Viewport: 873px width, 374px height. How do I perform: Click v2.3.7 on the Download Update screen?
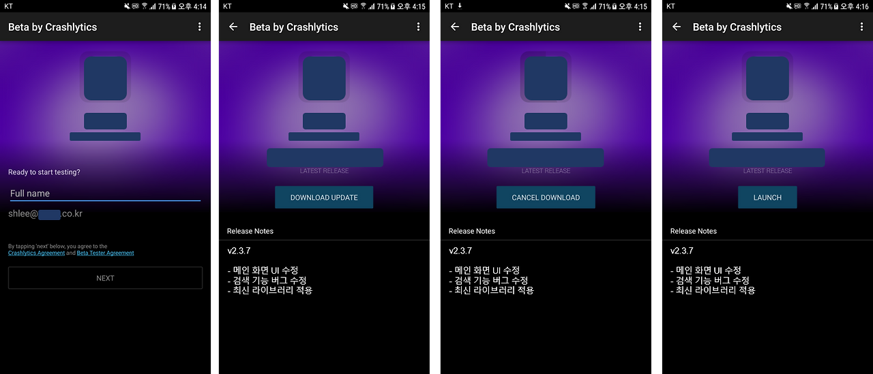click(x=239, y=251)
